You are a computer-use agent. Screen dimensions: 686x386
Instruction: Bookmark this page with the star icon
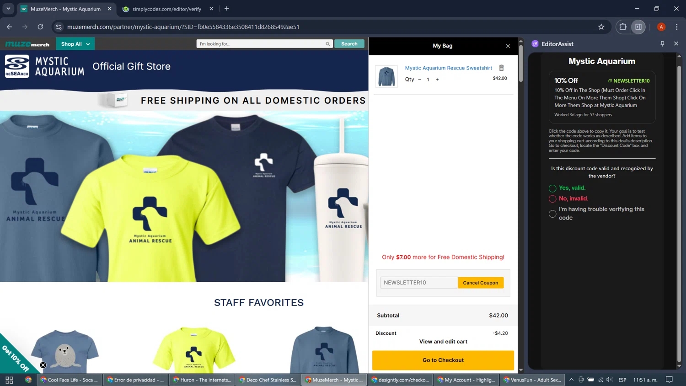tap(601, 27)
